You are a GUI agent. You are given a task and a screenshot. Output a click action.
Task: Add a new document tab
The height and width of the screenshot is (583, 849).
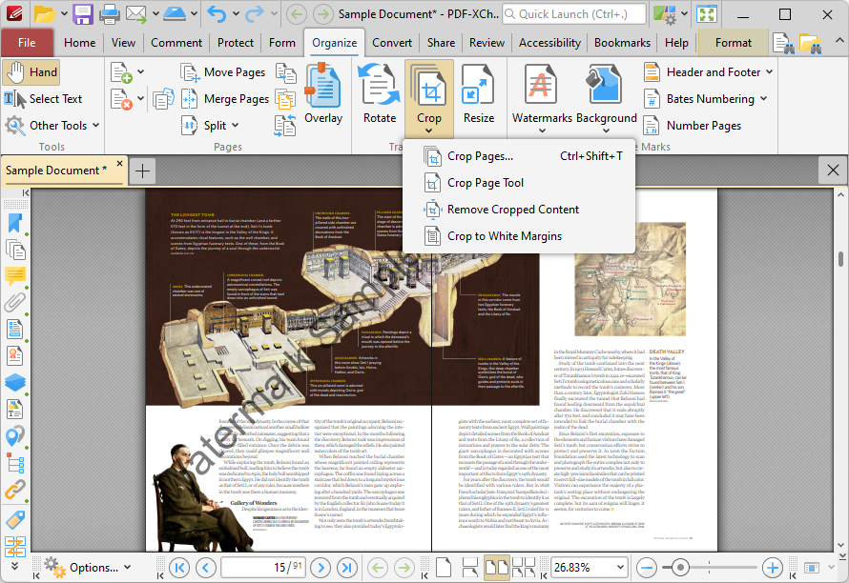pyautogui.click(x=142, y=171)
